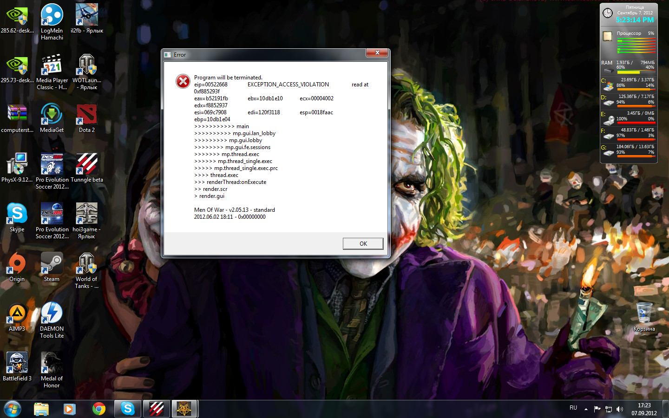Open media player taskbar icon
Viewport: 669px width, 418px height.
pos(70,409)
